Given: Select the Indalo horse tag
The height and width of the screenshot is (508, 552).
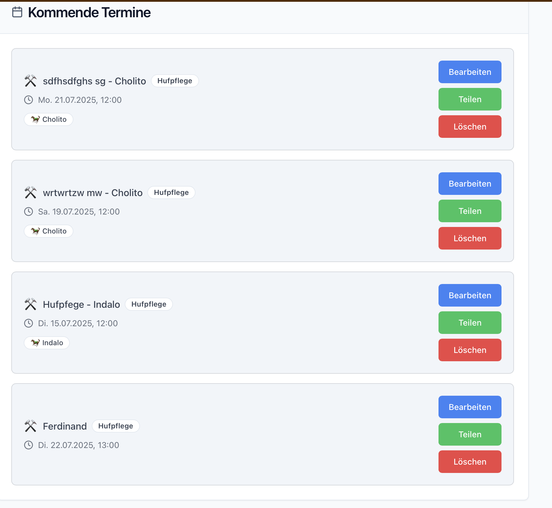Looking at the screenshot, I should tap(47, 343).
